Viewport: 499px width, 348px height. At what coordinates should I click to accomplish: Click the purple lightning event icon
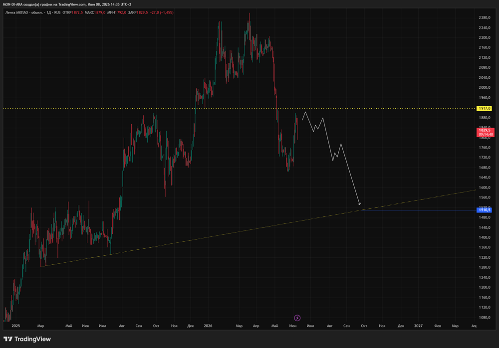[x=297, y=318]
